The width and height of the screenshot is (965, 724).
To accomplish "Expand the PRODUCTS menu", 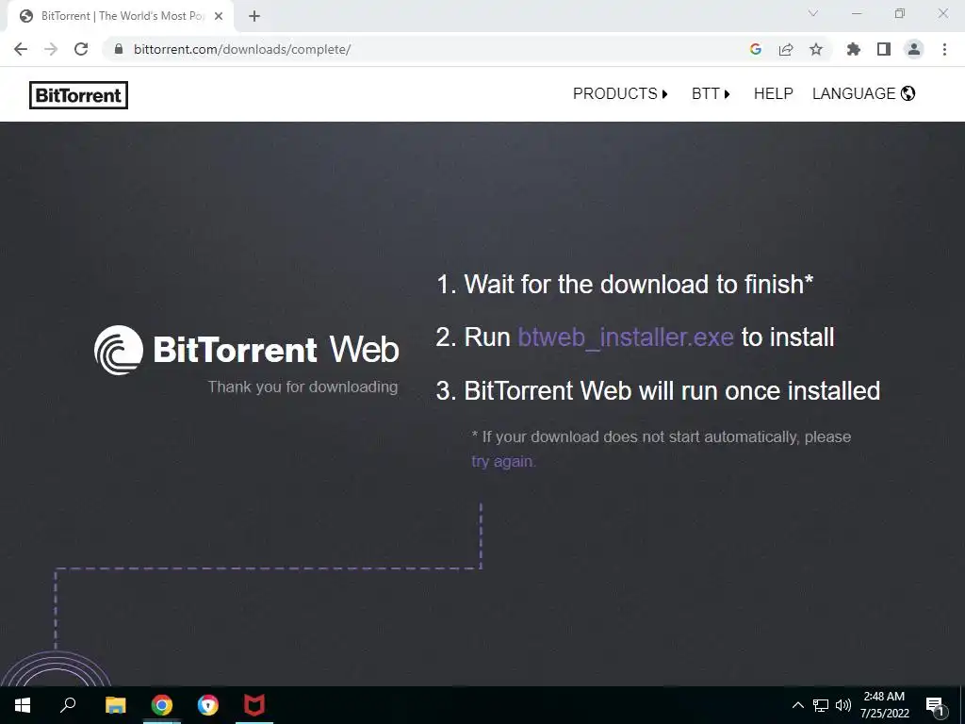I will coord(620,93).
